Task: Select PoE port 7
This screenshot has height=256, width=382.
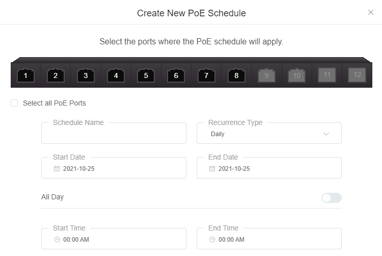Action: 206,75
